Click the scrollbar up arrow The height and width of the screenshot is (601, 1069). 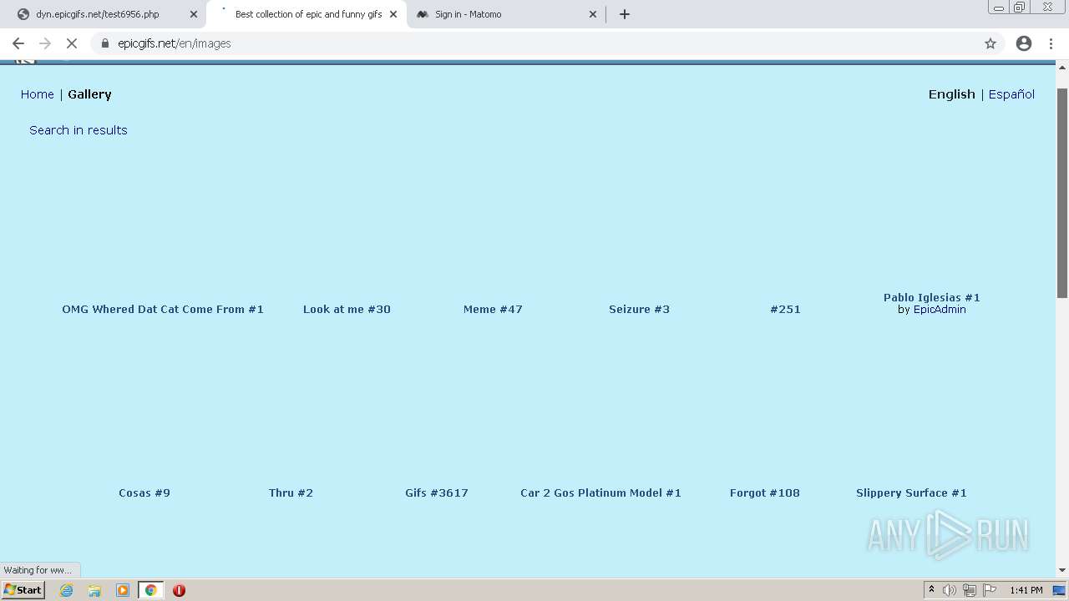(1062, 67)
